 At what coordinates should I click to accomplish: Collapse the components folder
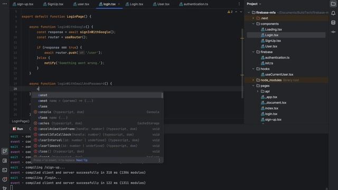253,24
